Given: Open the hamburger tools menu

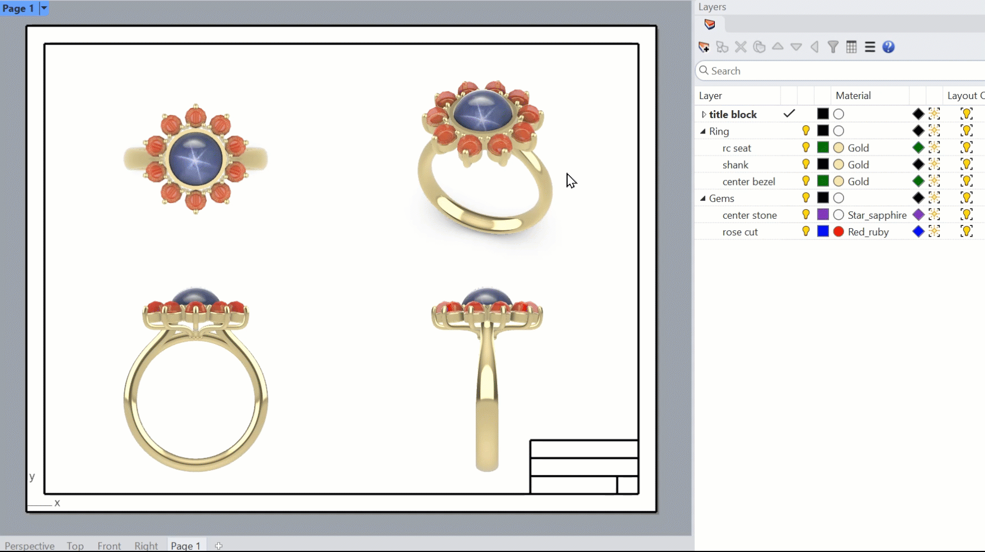Looking at the screenshot, I should tap(870, 47).
